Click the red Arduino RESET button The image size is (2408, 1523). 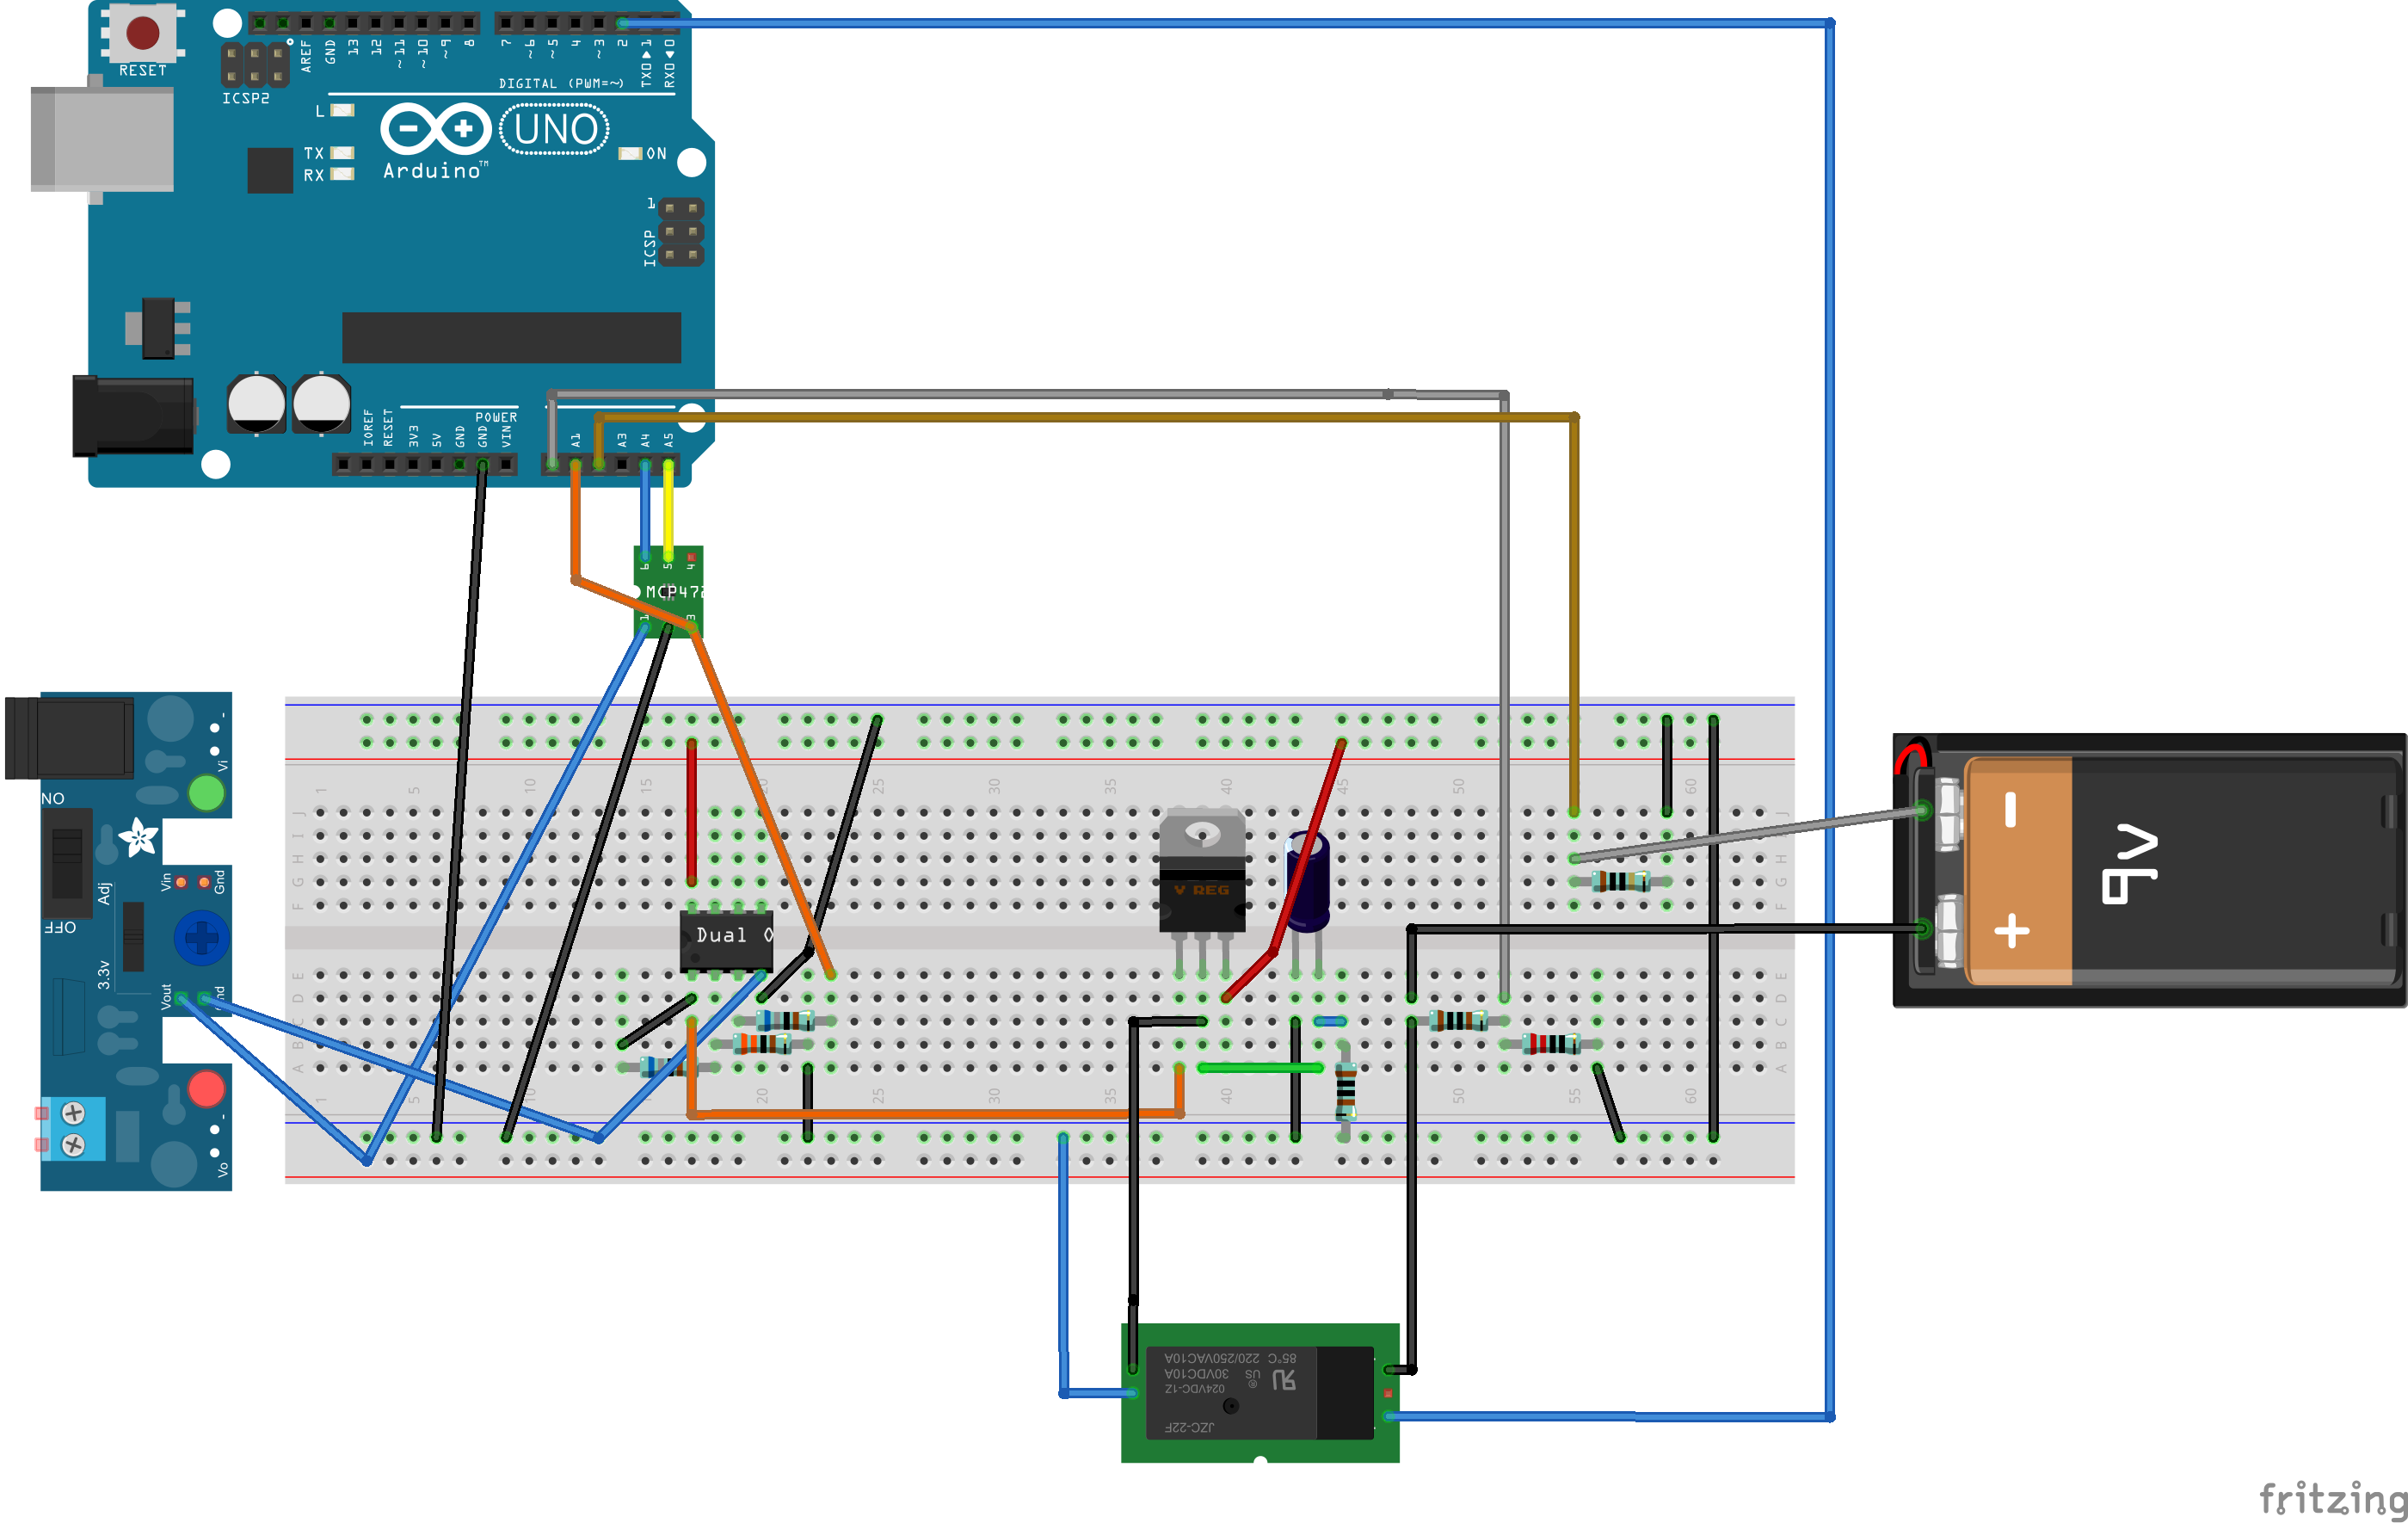(x=142, y=33)
